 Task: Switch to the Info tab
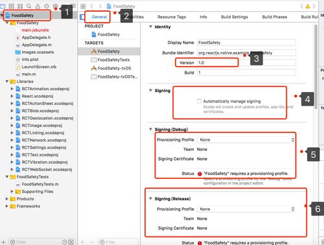[203, 17]
